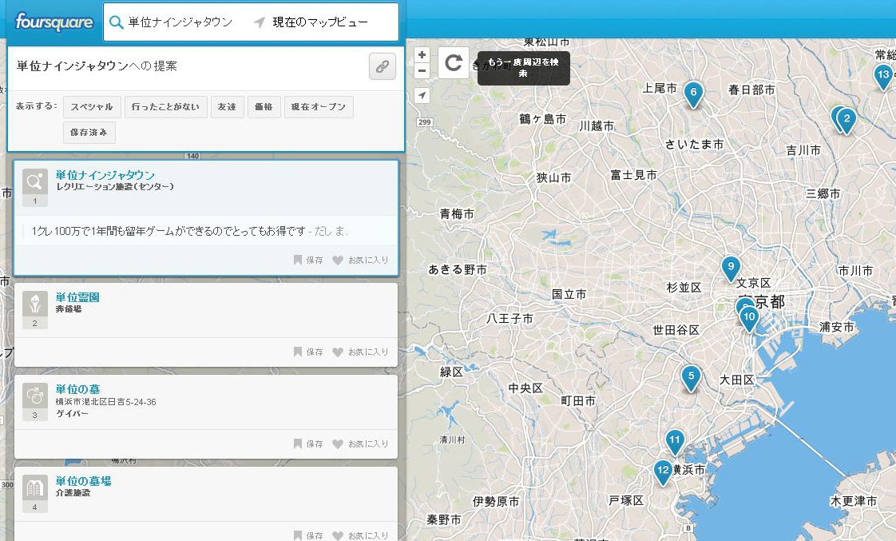The width and height of the screenshot is (896, 541).
Task: Click the refresh search area icon
Action: pos(454,63)
